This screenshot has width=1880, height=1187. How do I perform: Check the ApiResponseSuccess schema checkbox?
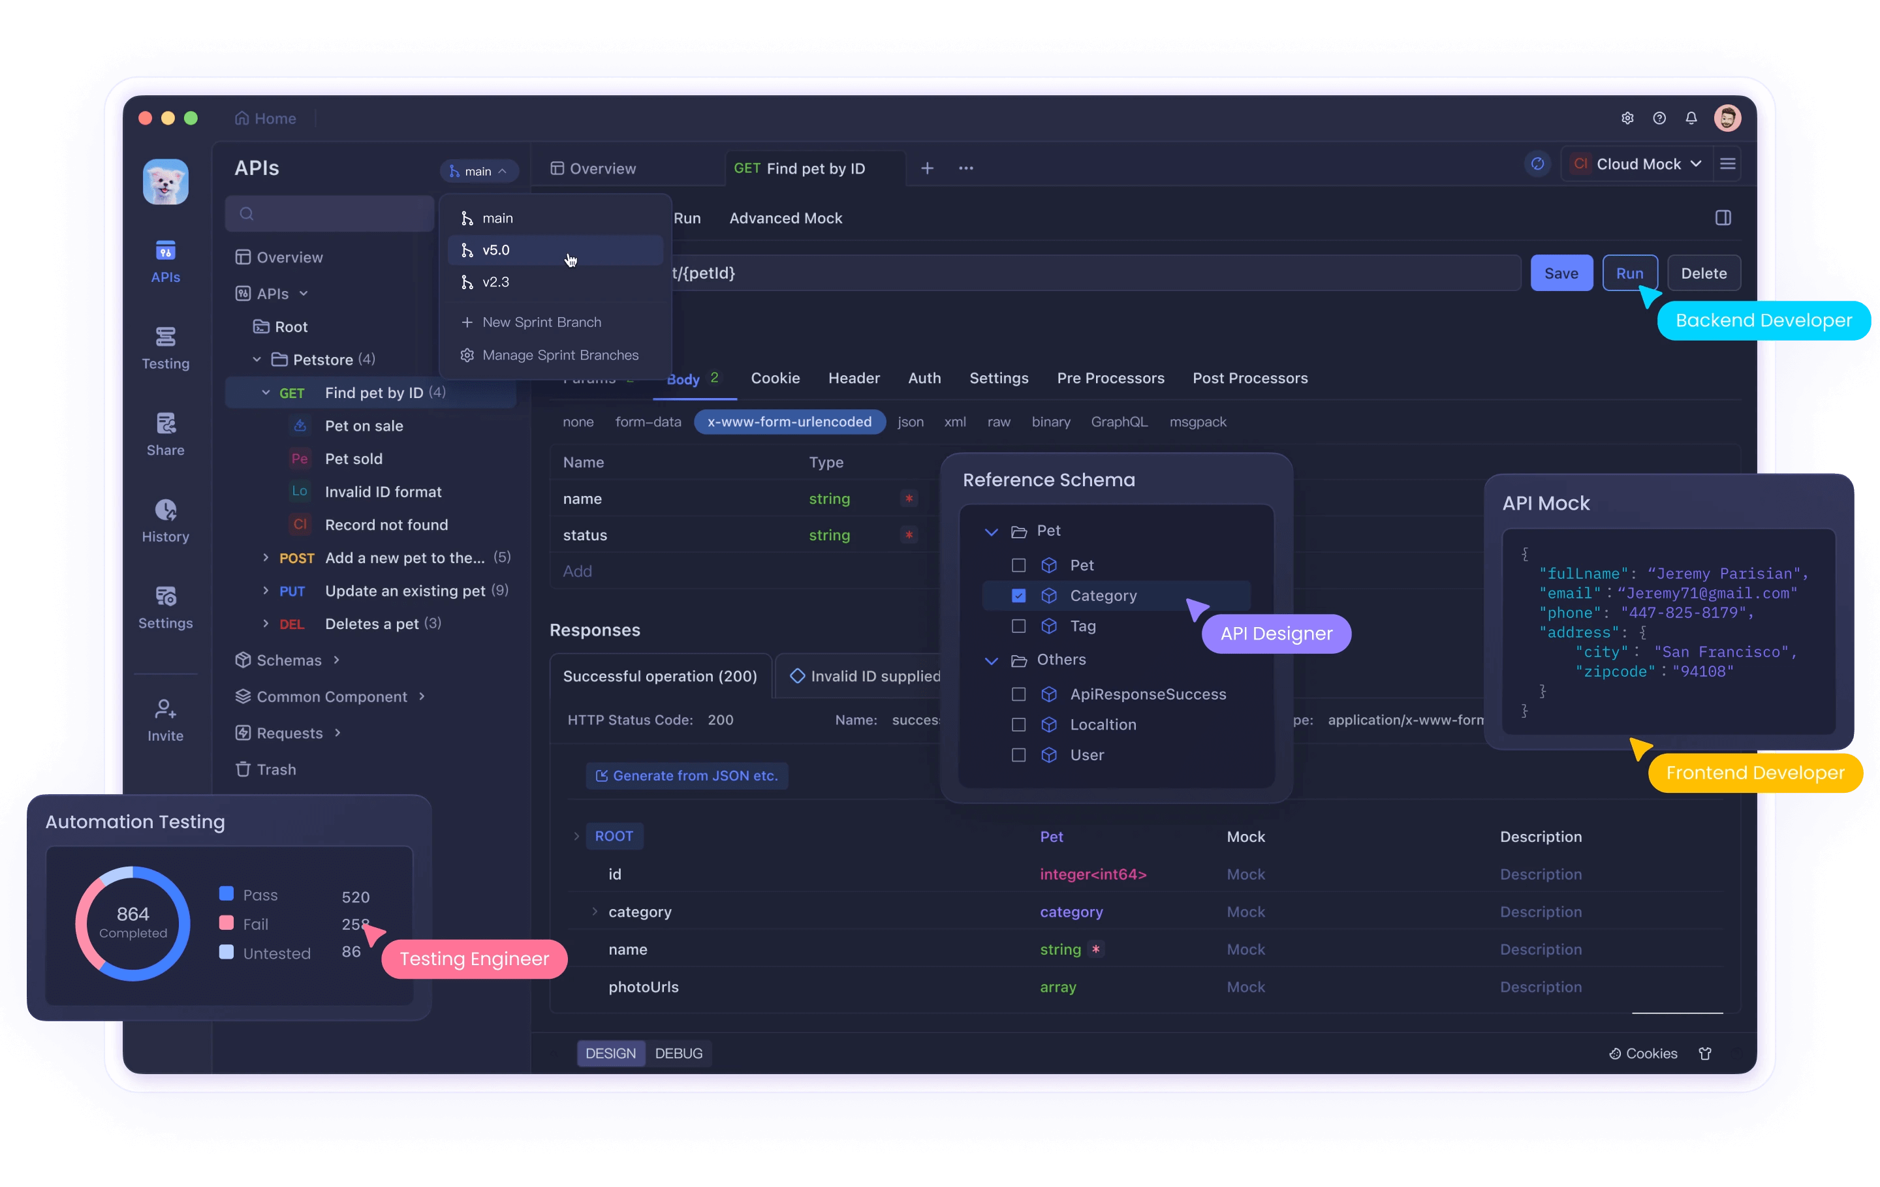1018,694
